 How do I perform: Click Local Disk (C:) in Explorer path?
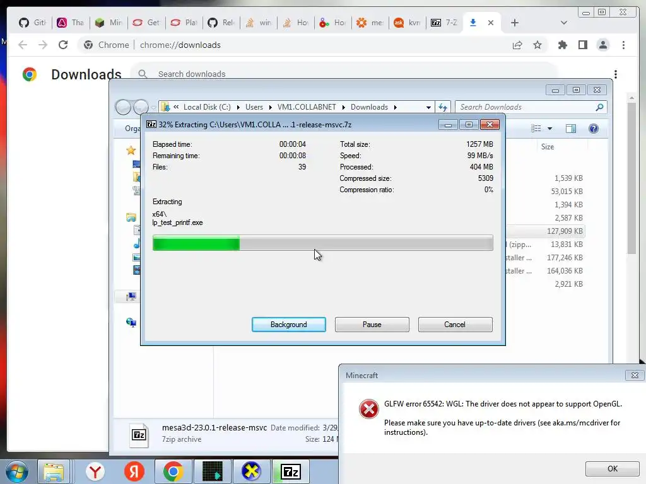(x=207, y=107)
